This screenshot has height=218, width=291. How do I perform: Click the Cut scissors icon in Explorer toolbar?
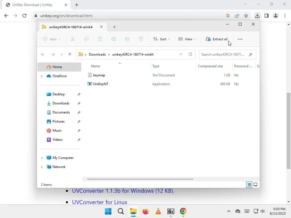72,39
